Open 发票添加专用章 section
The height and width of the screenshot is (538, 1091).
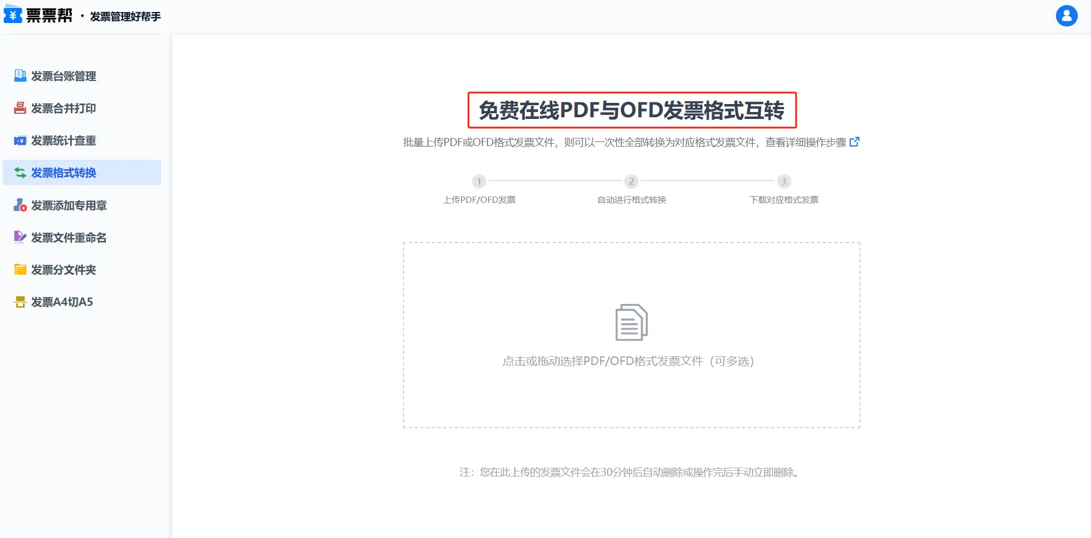[x=69, y=205]
